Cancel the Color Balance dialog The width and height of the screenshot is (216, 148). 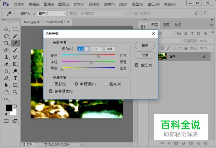click(145, 55)
